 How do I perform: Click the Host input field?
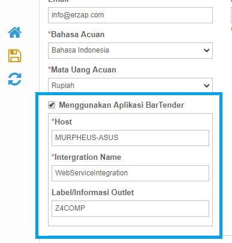point(130,138)
